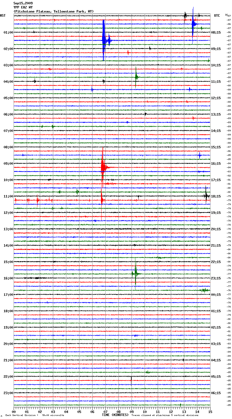The height and width of the screenshot is (419, 232).
Task: Click the 21:15 UTC time label
Action: tap(216, 246)
